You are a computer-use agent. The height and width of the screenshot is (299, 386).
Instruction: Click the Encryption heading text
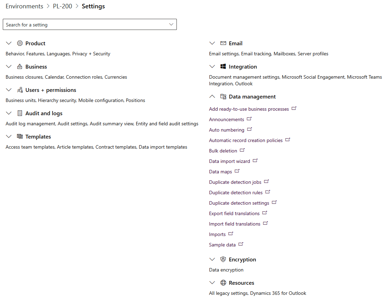(x=242, y=259)
